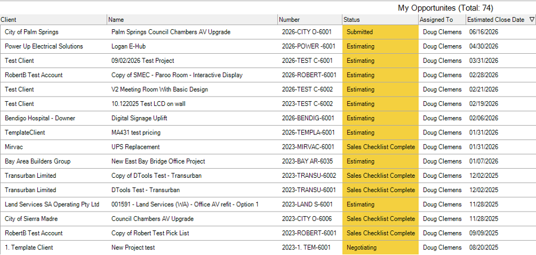Viewport: 536px width, 255px height.
Task: Open the Digital Signage Uplift opportunity
Action: (139, 118)
